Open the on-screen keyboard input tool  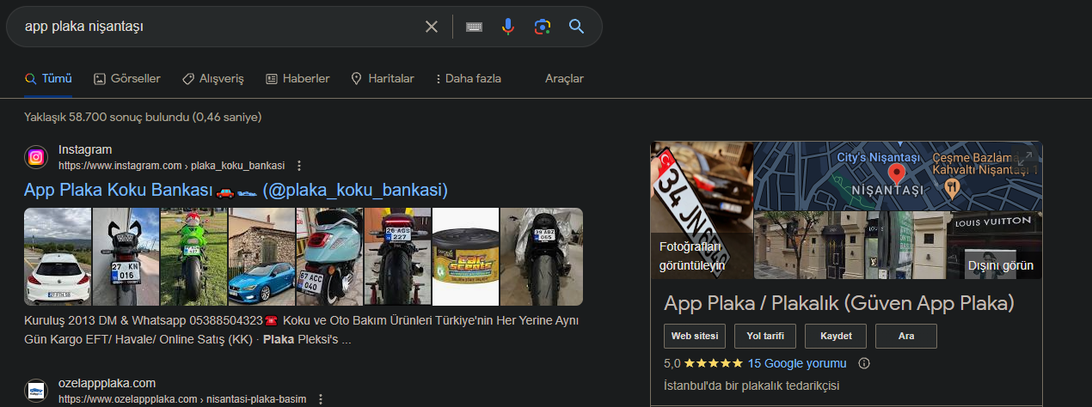point(474,27)
